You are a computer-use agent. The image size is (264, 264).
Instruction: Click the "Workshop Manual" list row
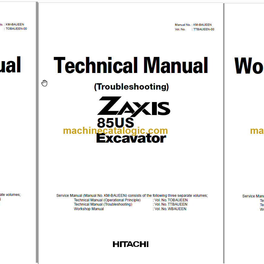click(x=89, y=209)
